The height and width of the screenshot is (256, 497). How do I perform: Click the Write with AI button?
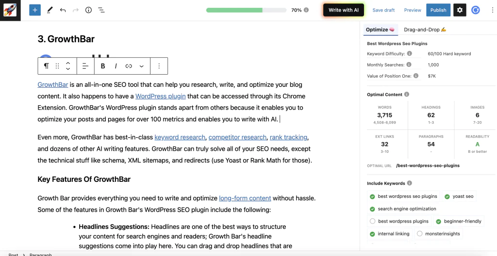coord(344,10)
